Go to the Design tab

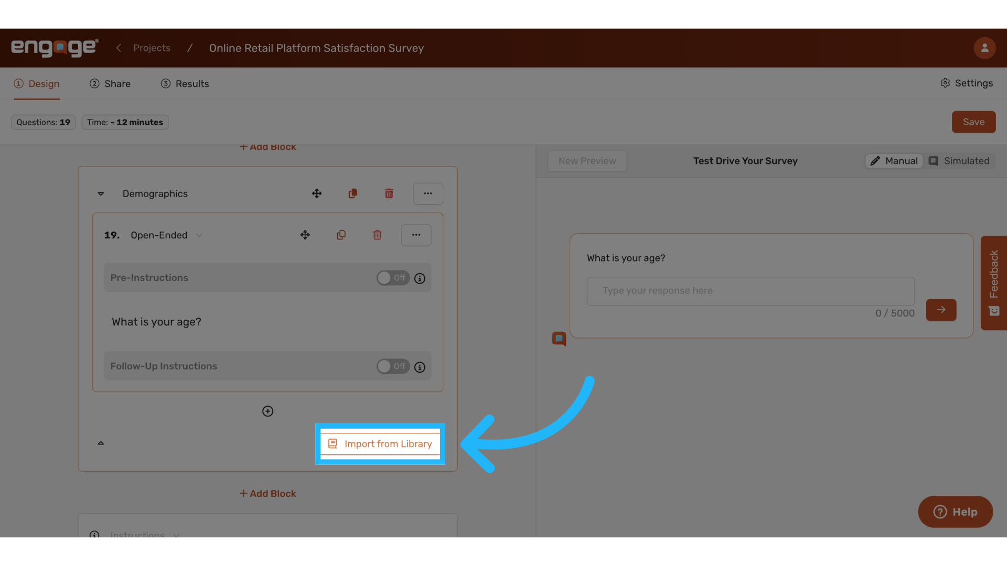37,84
